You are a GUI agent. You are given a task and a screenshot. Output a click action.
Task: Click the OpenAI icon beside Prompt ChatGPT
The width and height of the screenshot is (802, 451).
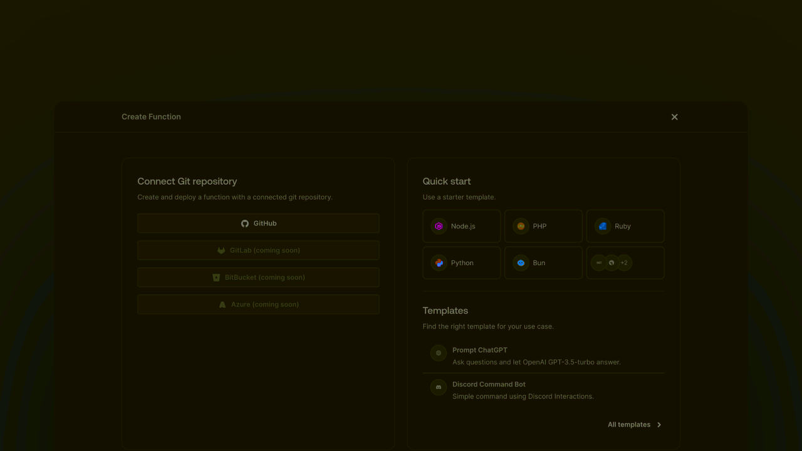[438, 353]
